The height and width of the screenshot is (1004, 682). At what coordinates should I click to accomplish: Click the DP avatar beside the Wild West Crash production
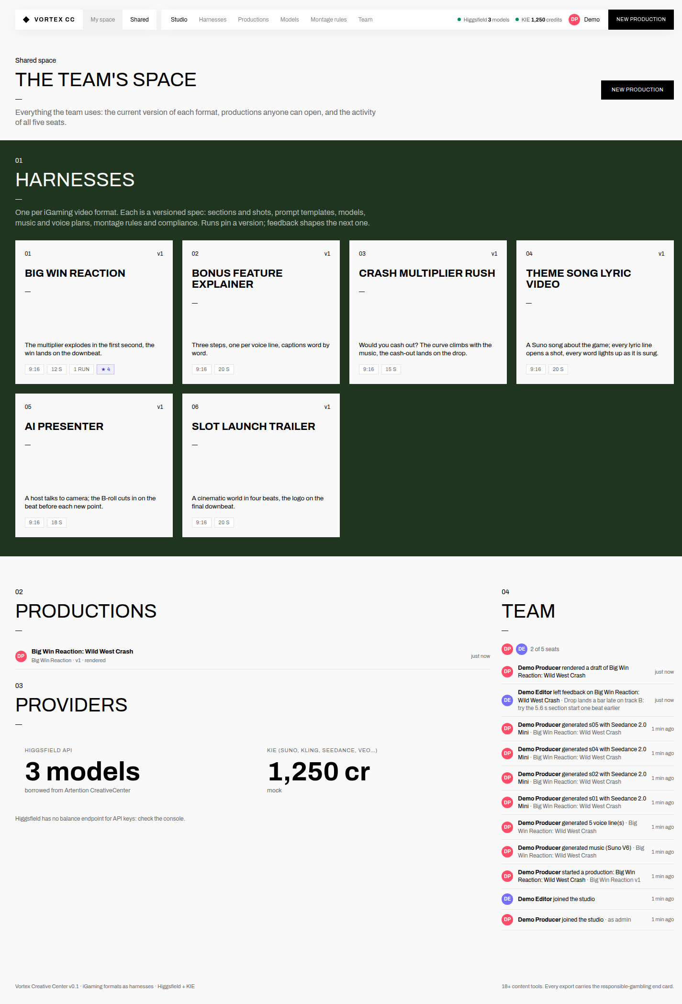[21, 656]
